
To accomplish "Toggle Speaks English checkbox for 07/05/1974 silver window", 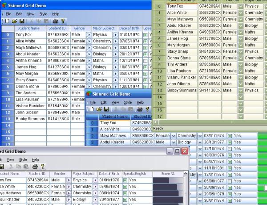I will pyautogui.click(x=125, y=187).
